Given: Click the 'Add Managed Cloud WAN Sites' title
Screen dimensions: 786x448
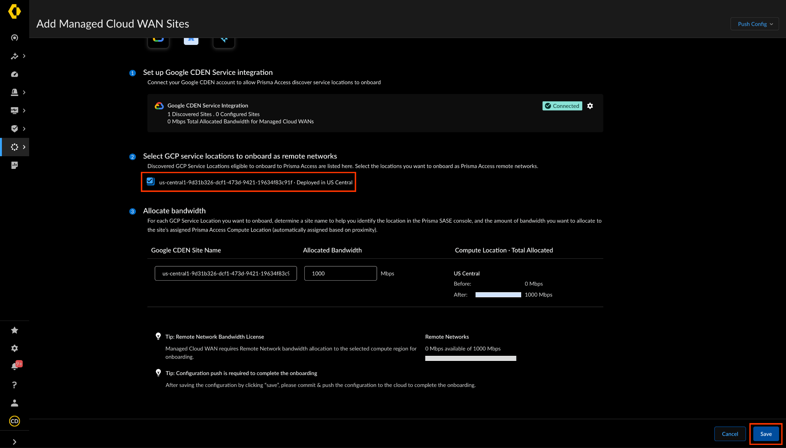Looking at the screenshot, I should [113, 24].
